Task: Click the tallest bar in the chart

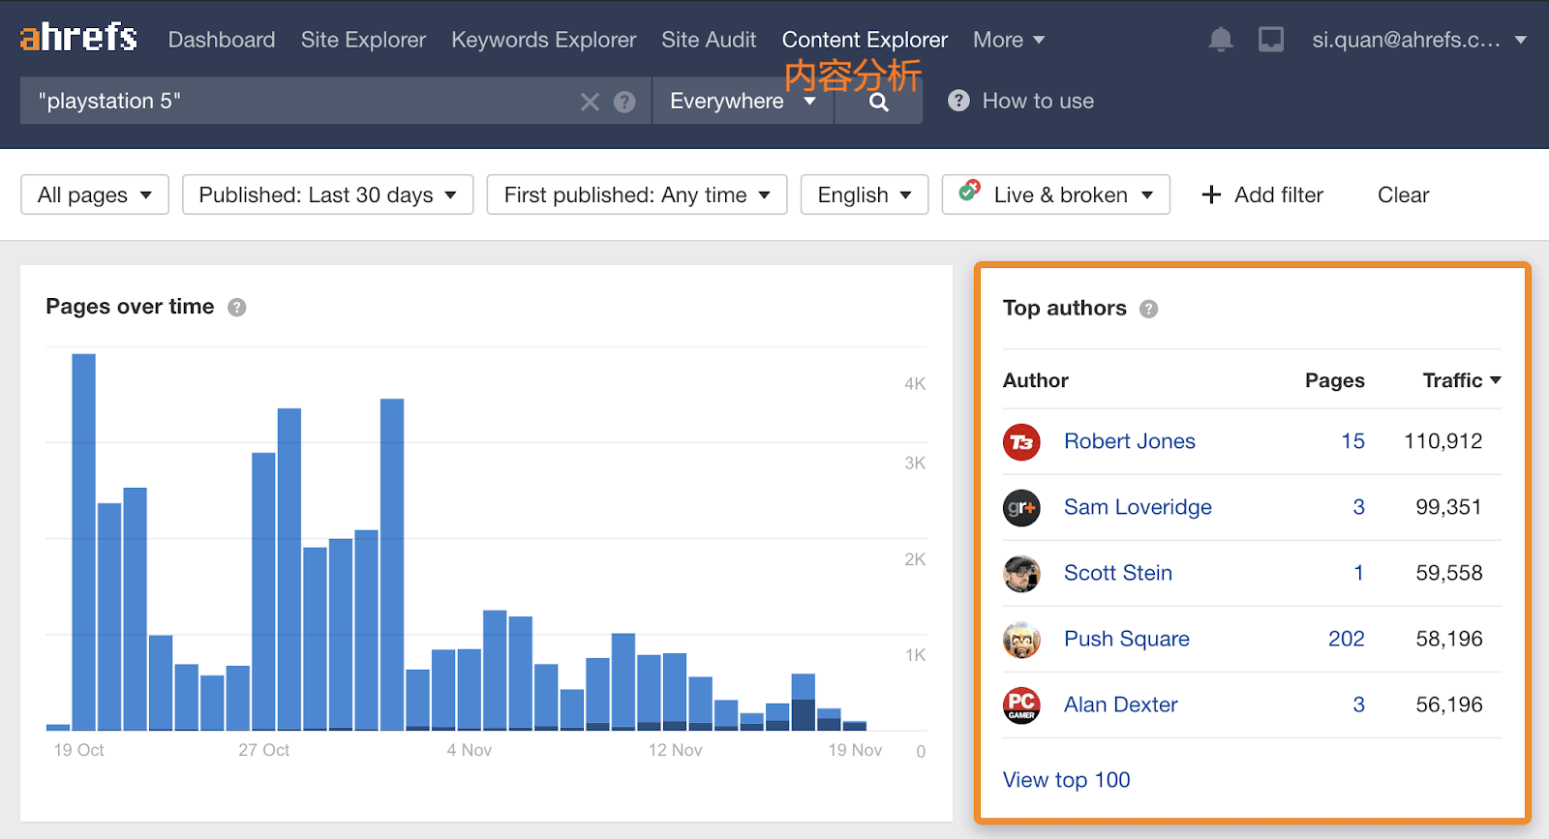Action: (84, 542)
